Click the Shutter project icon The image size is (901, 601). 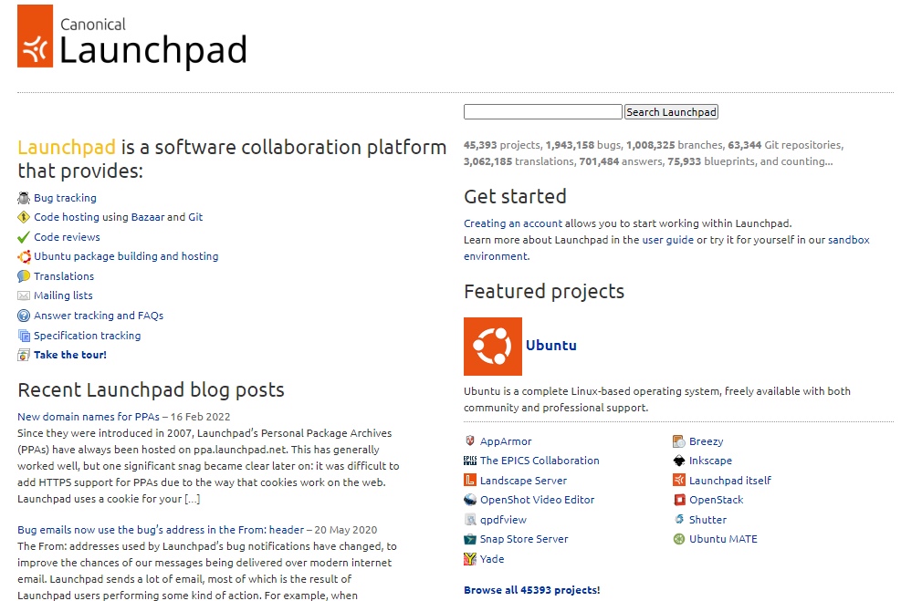tap(679, 520)
